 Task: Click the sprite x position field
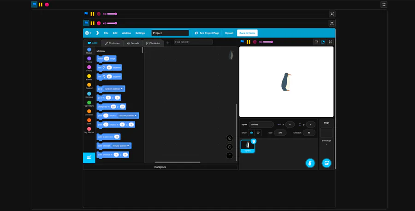[290, 125]
